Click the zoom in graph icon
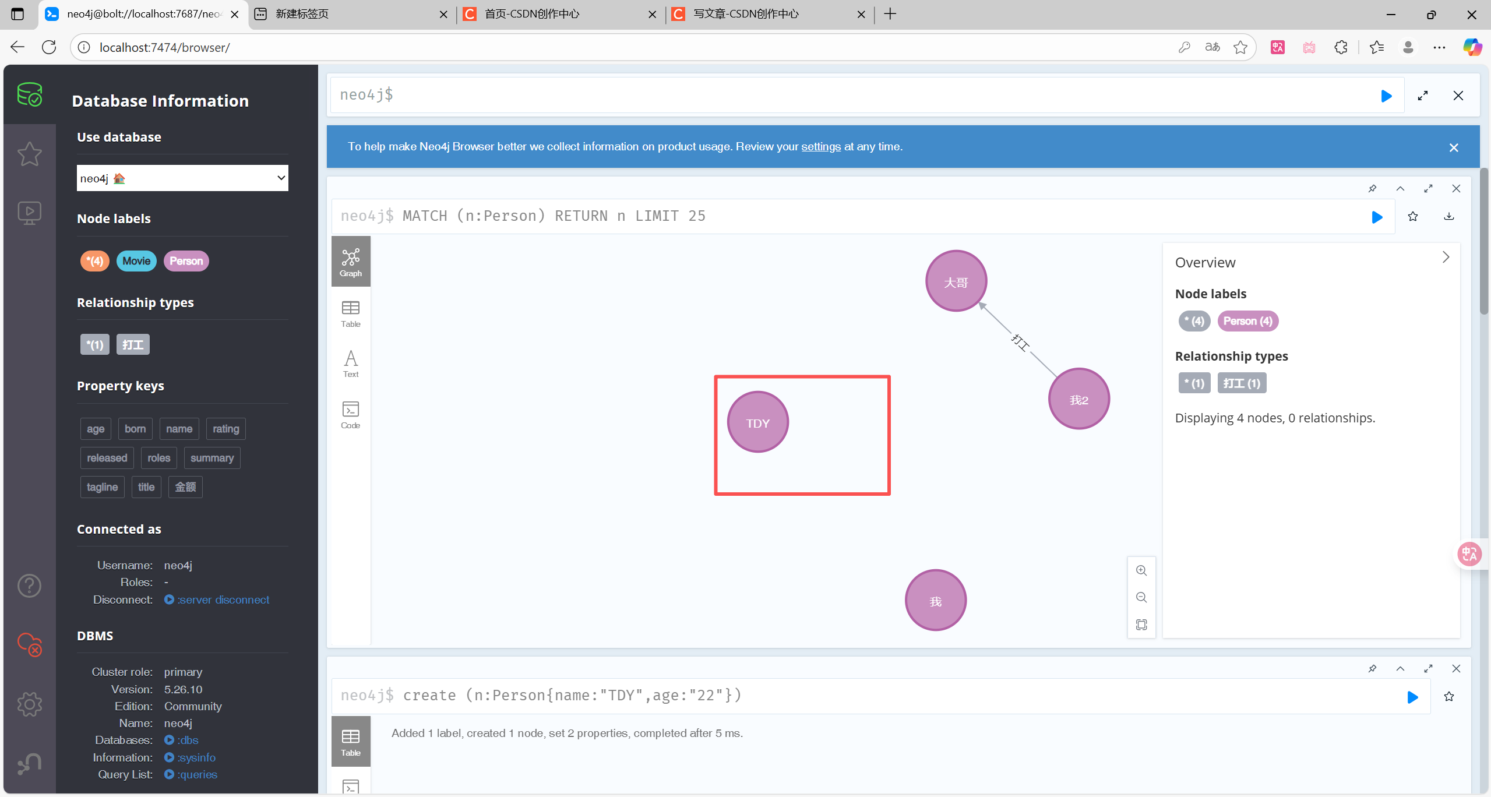This screenshot has width=1491, height=797. 1141,570
